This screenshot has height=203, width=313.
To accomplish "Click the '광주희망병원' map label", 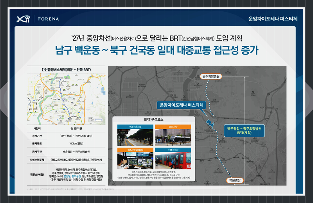I will (211, 76).
